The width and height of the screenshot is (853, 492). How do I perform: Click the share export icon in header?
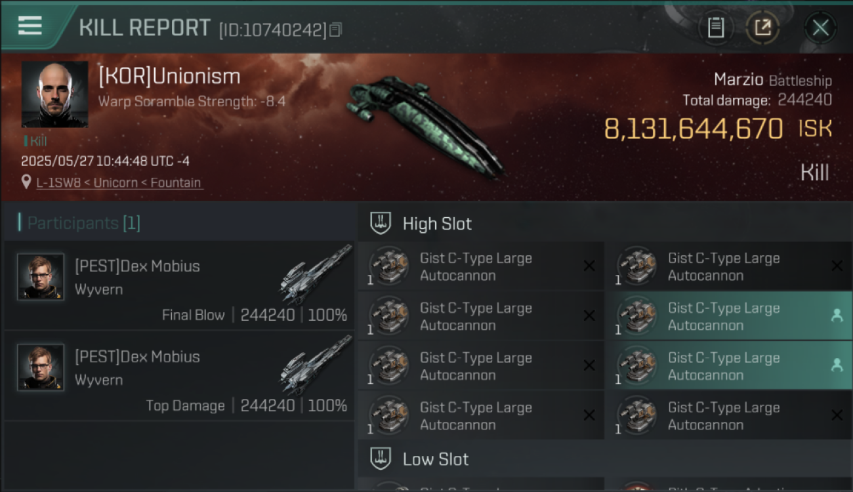(762, 28)
